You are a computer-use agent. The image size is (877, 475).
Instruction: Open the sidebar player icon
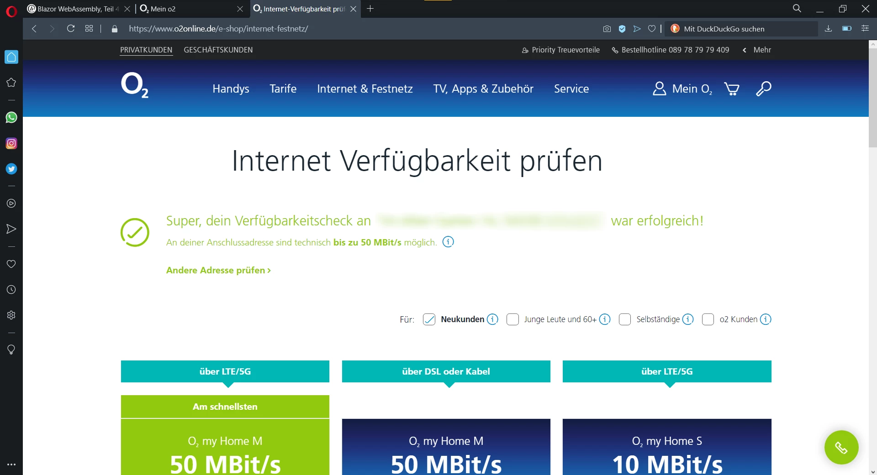(11, 204)
